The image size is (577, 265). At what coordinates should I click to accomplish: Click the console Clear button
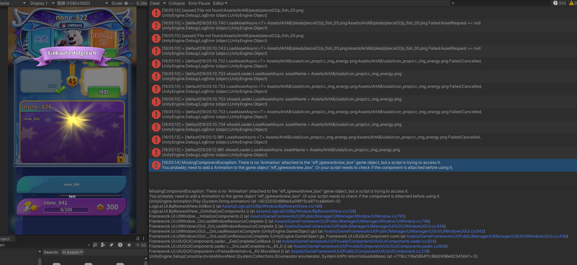155,3
